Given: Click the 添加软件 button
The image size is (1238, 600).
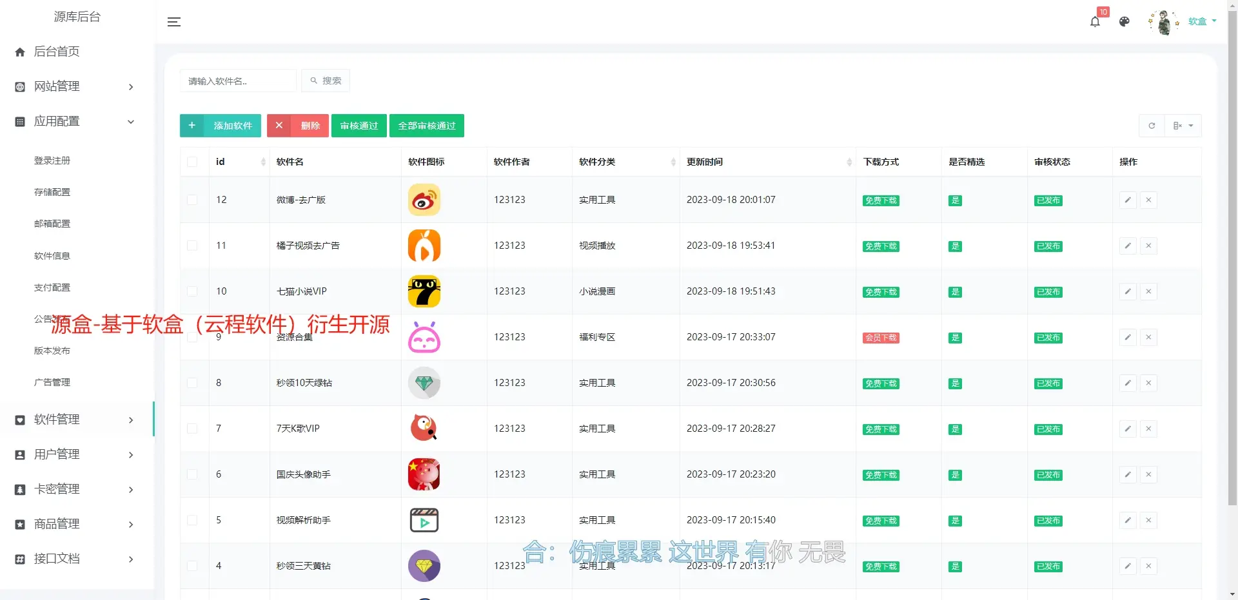Looking at the screenshot, I should click(x=221, y=126).
